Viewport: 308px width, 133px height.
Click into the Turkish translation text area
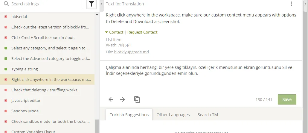click(x=201, y=77)
